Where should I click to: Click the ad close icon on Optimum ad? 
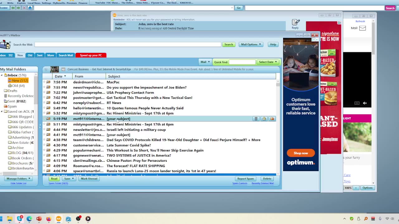click(317, 40)
